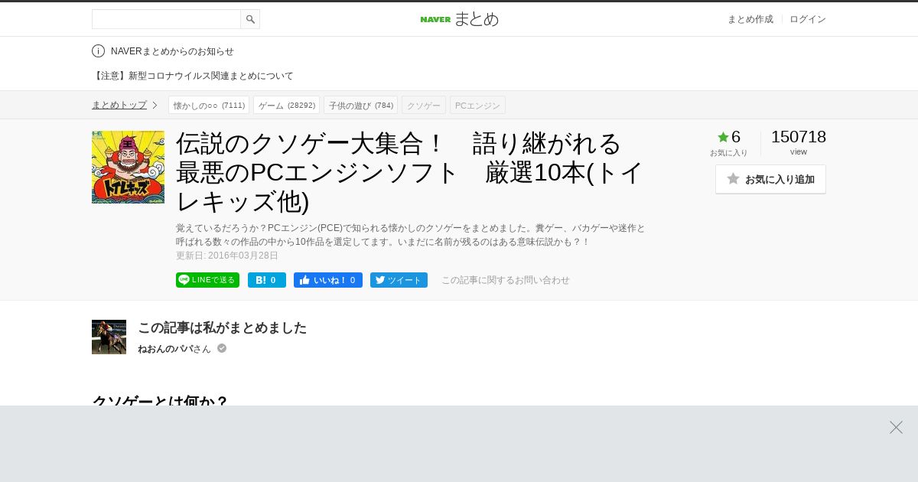Open NAVERまとめからのお知らせ heading
Image resolution: width=918 pixels, height=482 pixels.
click(x=172, y=51)
